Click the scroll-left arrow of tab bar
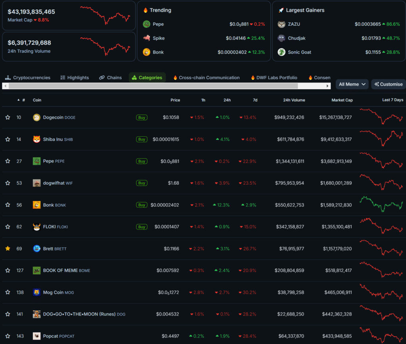 point(6,86)
